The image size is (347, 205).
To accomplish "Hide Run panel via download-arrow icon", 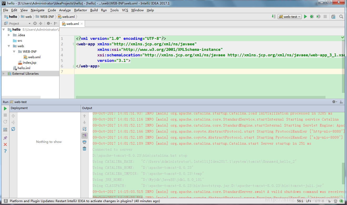I will [x=341, y=102].
